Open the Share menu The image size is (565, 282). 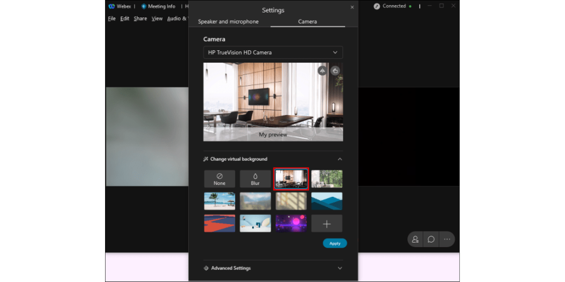pos(140,19)
